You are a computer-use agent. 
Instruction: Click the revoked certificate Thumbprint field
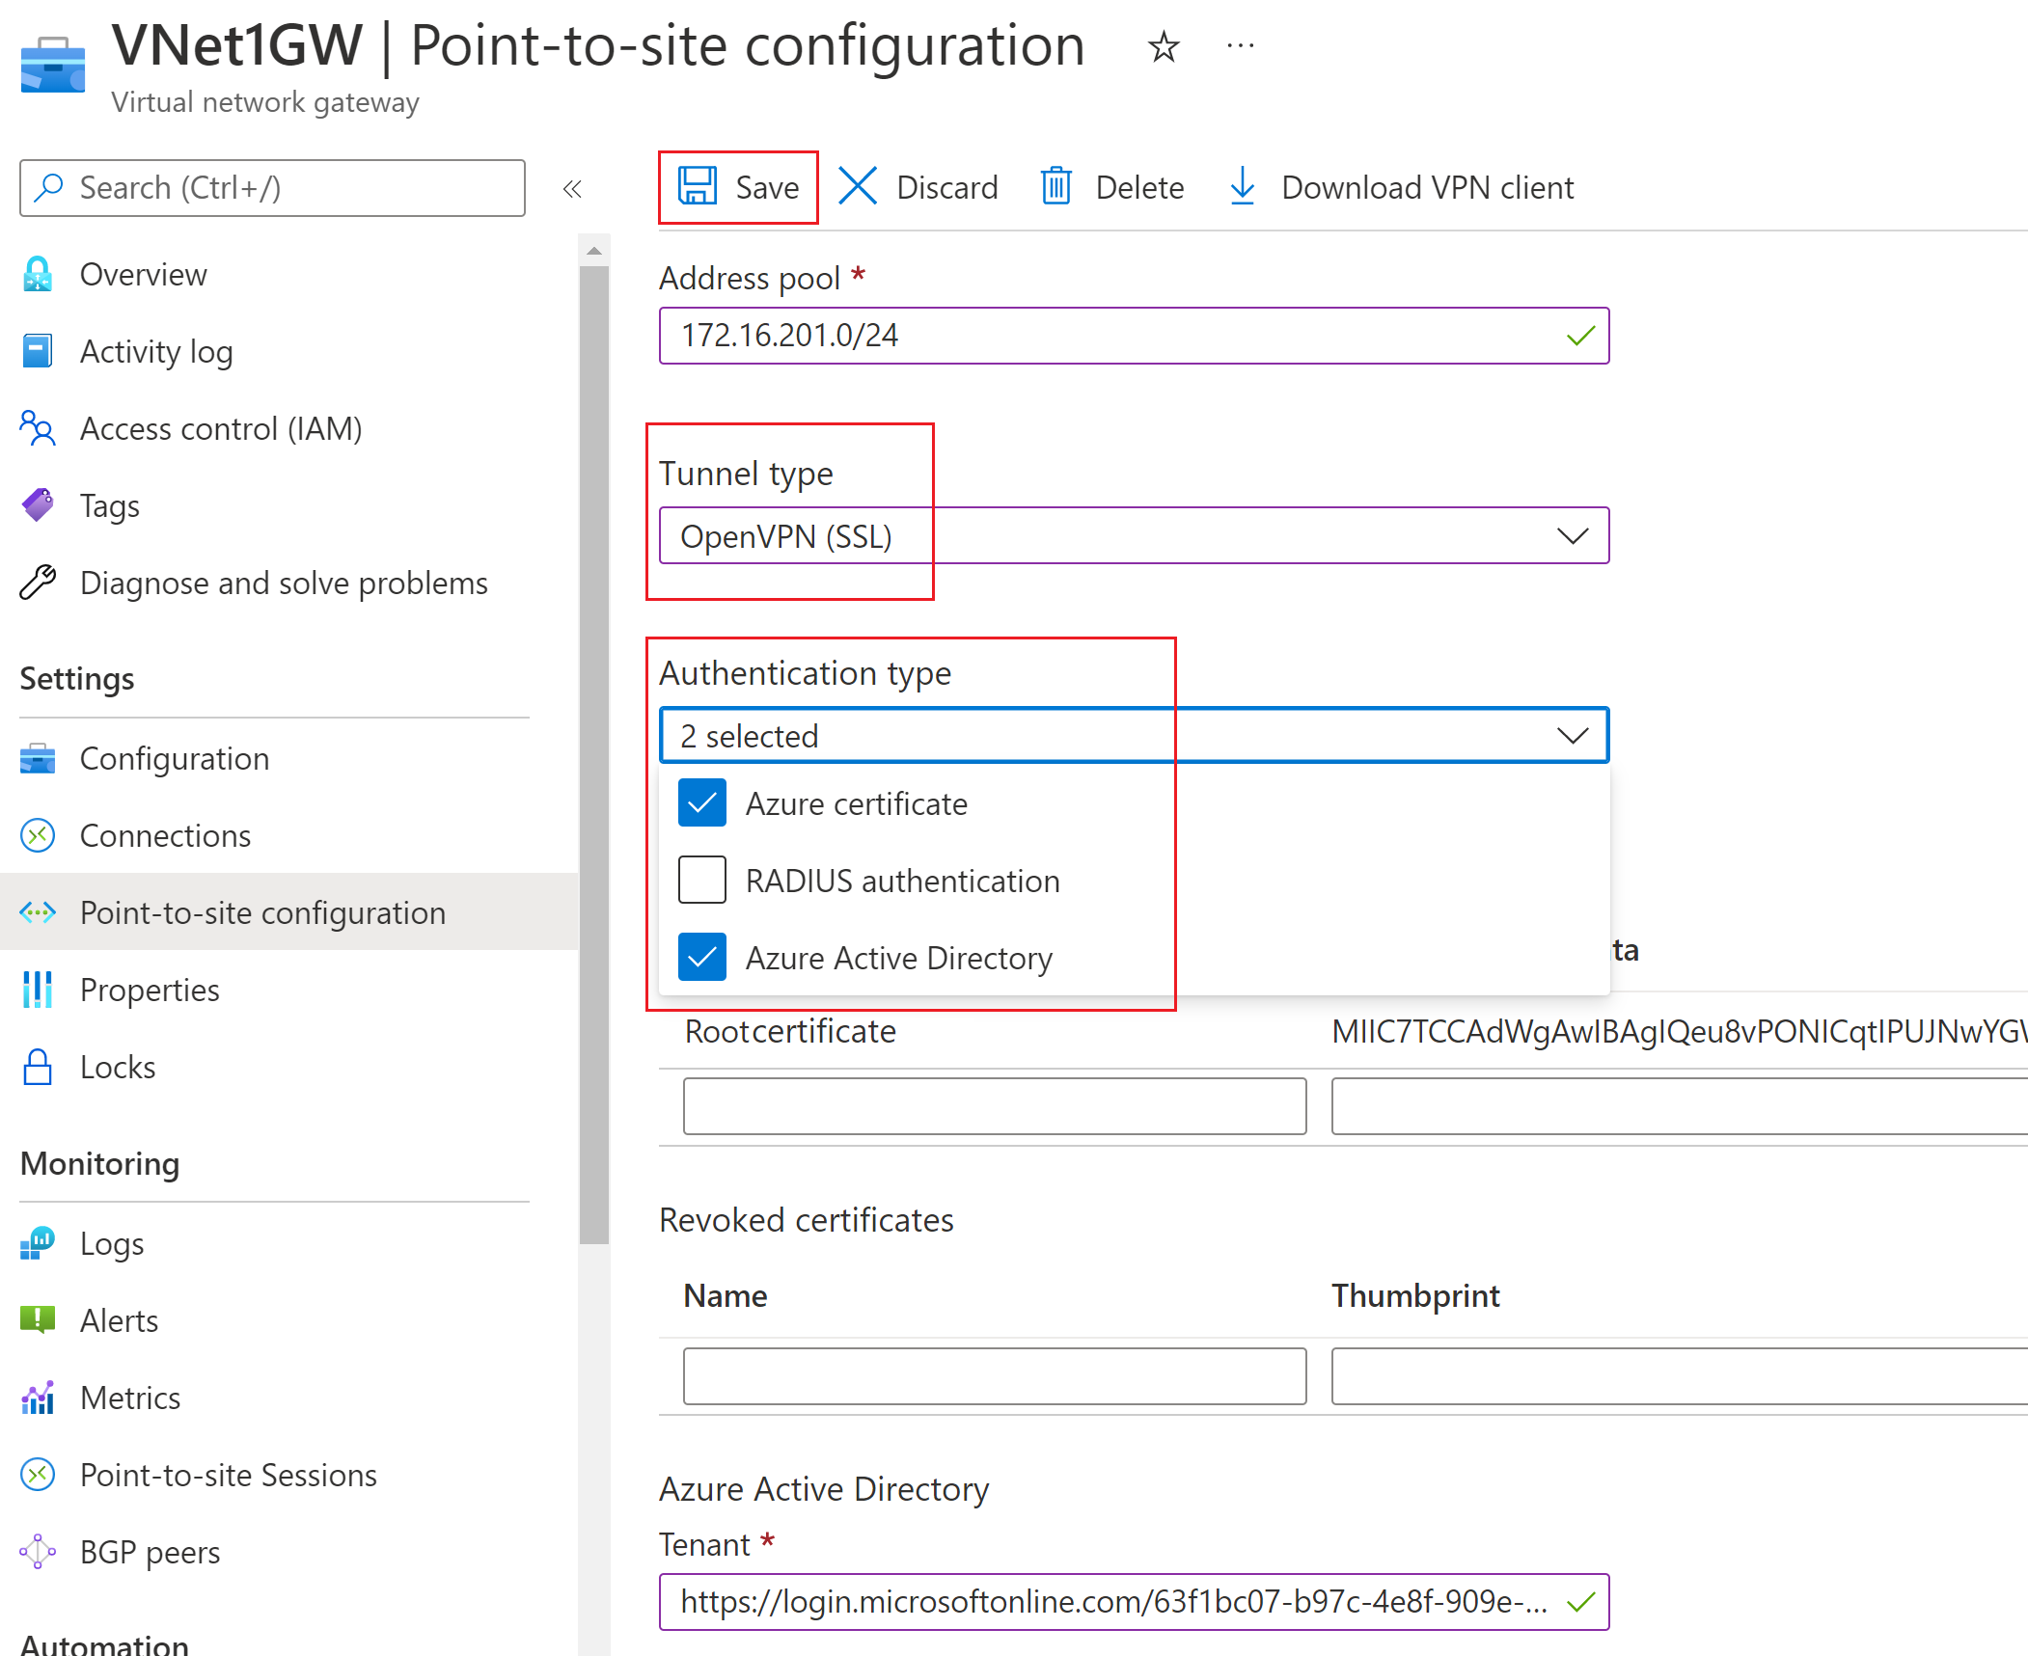tap(1680, 1376)
